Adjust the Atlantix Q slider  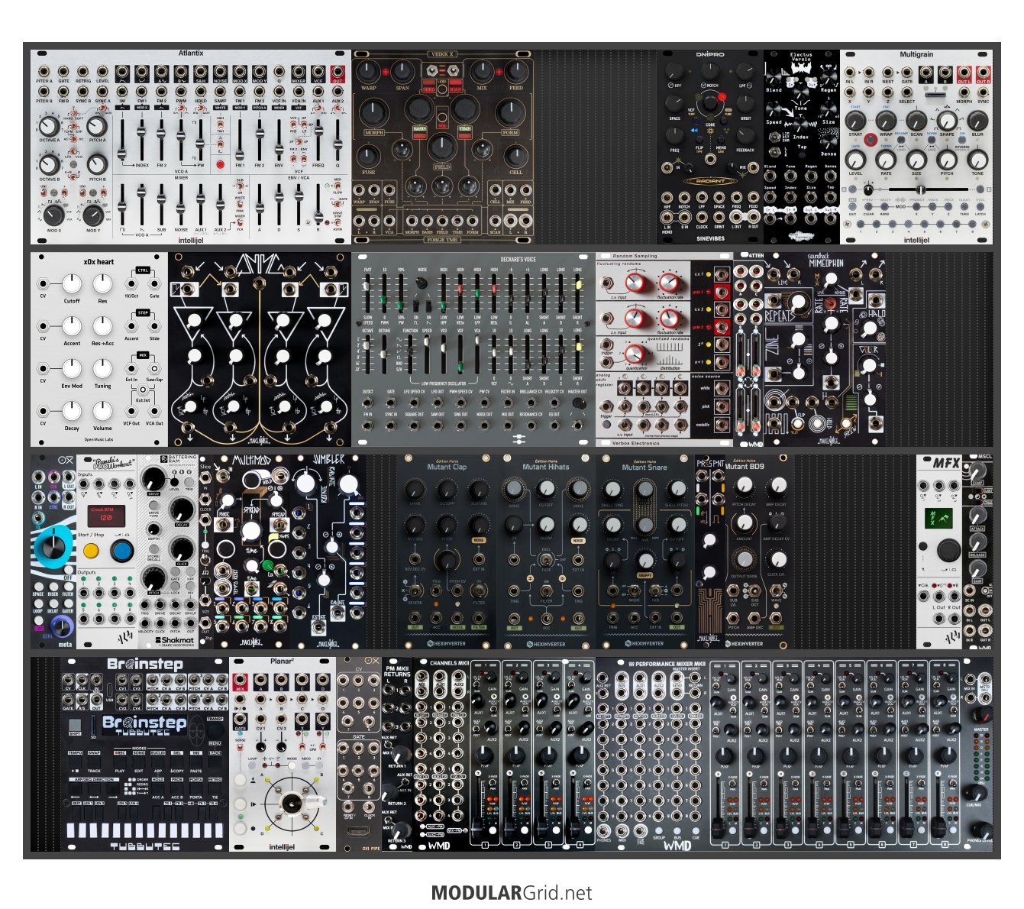pos(338,140)
